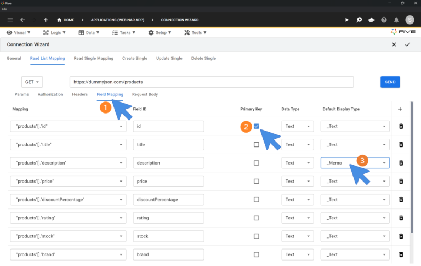Open the Authorization sub-tab
This screenshot has height=266, width=421.
point(50,94)
